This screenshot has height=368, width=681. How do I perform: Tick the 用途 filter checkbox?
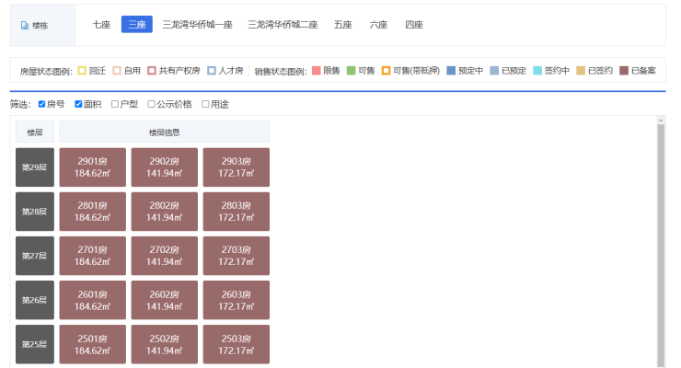[205, 104]
